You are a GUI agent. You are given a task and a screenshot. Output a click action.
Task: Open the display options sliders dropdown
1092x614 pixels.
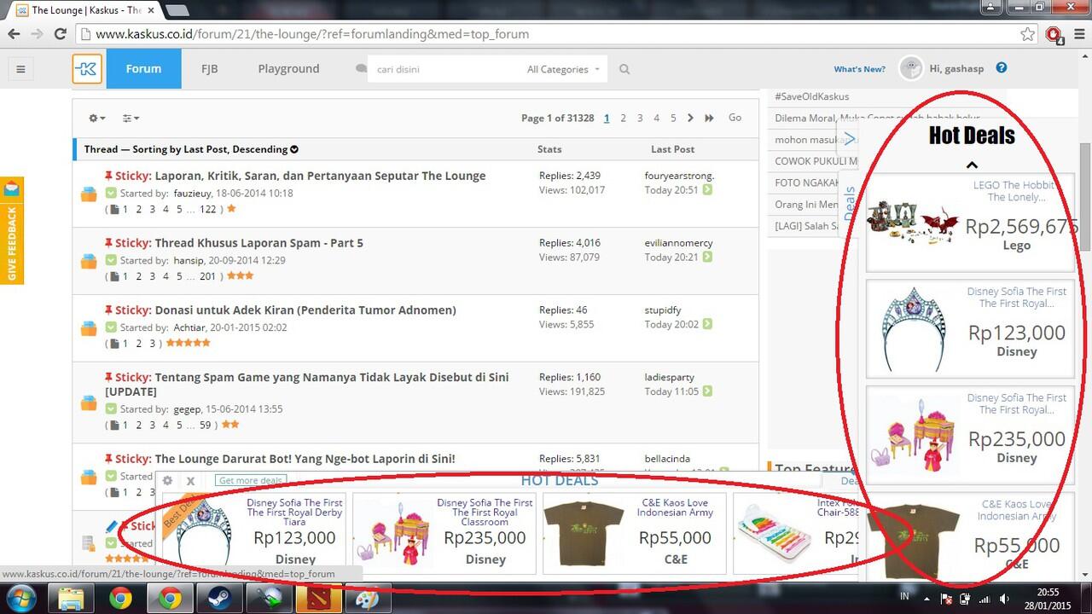pos(131,118)
